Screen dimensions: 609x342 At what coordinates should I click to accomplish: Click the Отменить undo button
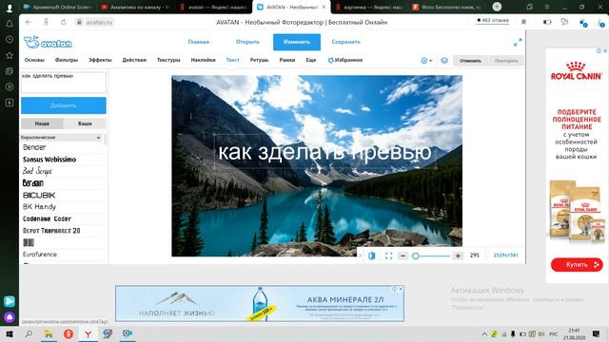470,61
